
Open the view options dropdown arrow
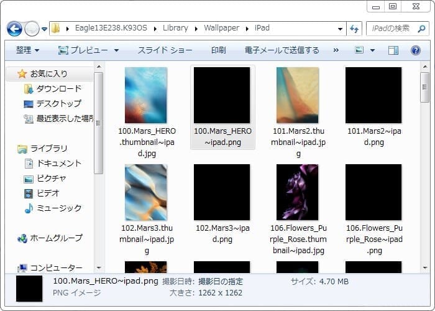pyautogui.click(x=373, y=50)
